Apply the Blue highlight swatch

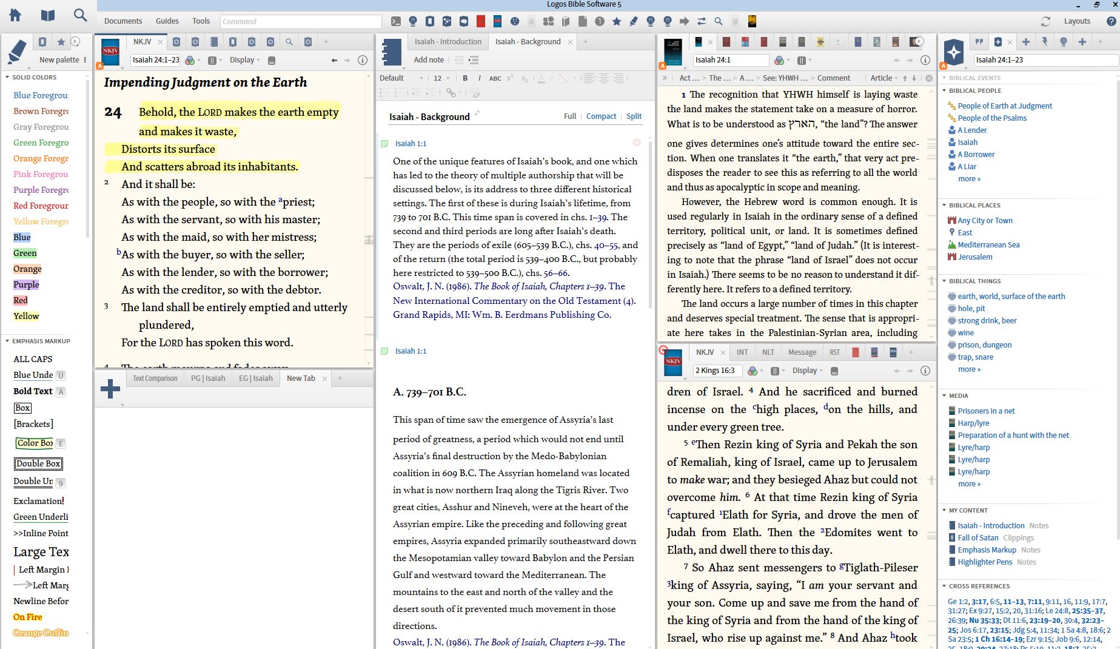point(22,237)
